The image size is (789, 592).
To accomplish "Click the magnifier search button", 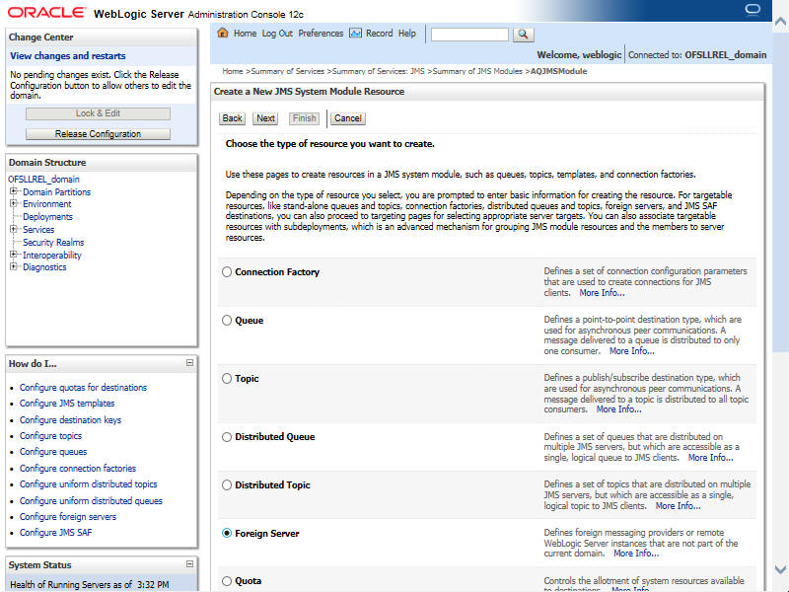I will (523, 35).
